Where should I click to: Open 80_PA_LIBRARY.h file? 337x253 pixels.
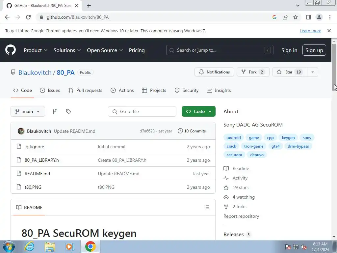pyautogui.click(x=42, y=160)
